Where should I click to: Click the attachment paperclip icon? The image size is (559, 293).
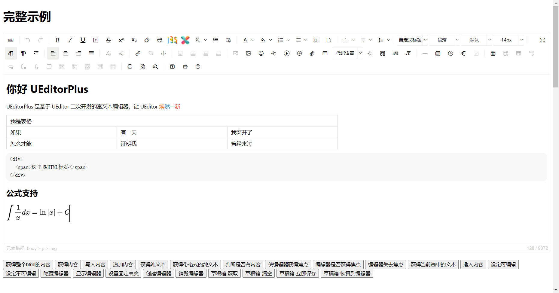[312, 53]
